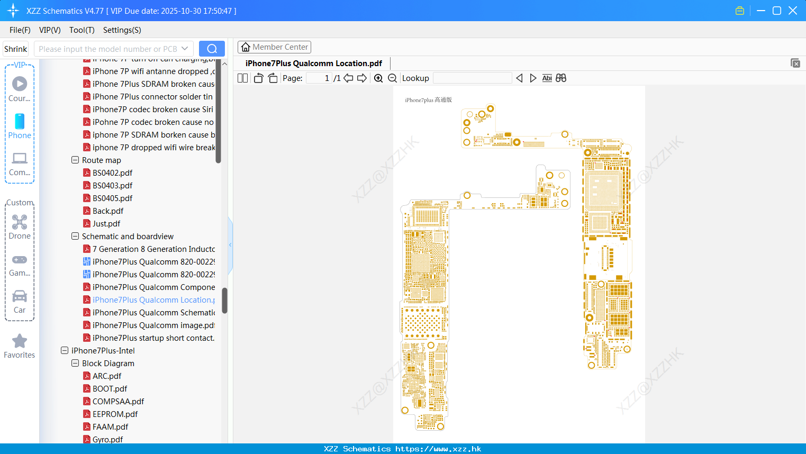Open the File(F) menu

click(20, 30)
